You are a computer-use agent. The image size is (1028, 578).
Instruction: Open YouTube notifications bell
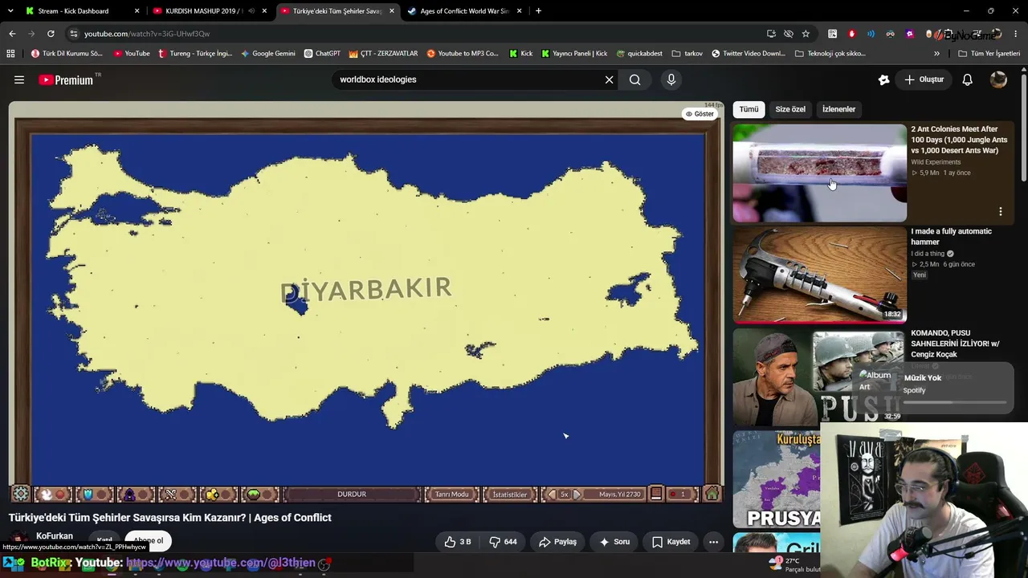point(968,79)
